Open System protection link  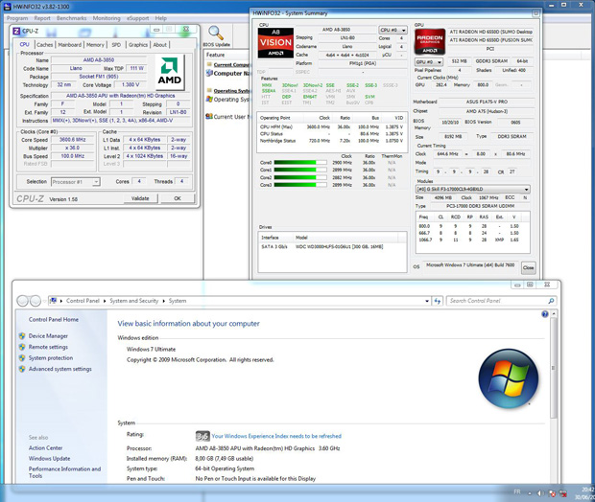51,358
